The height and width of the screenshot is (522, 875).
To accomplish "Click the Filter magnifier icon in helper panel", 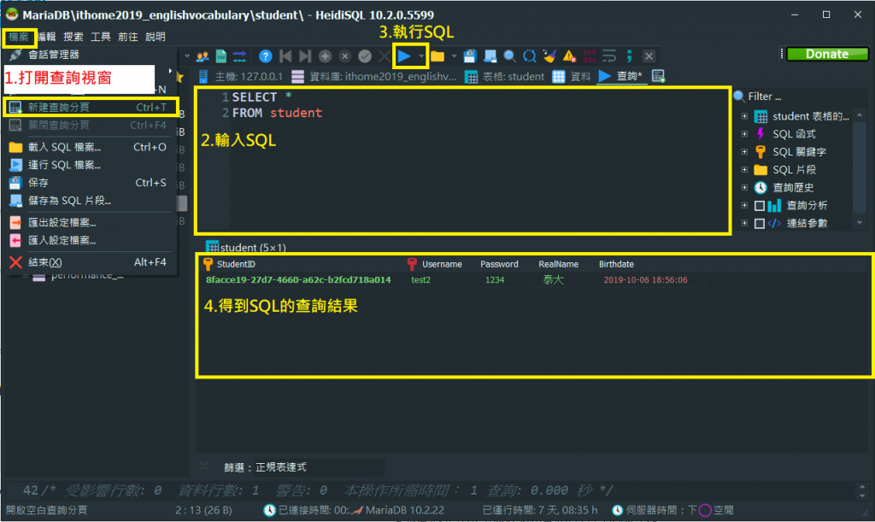I will pos(739,97).
